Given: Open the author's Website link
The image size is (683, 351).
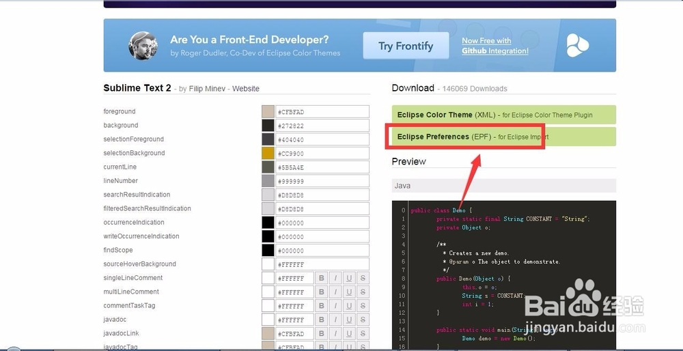Looking at the screenshot, I should [246, 89].
